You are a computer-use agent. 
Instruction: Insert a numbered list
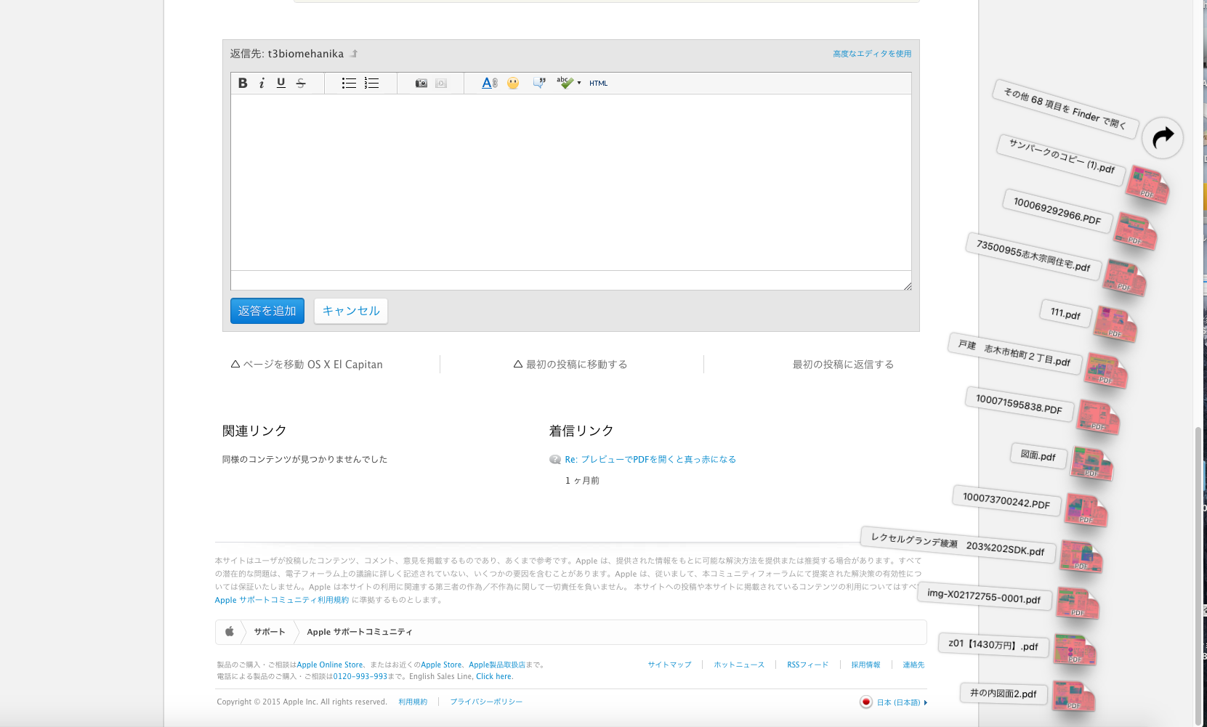pyautogui.click(x=371, y=83)
